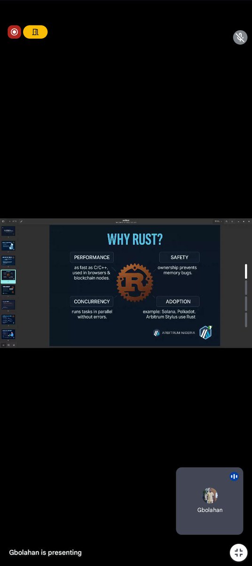This screenshot has height=566, width=252.
Task: Open the zoom percentage dropdown
Action: tap(217, 221)
